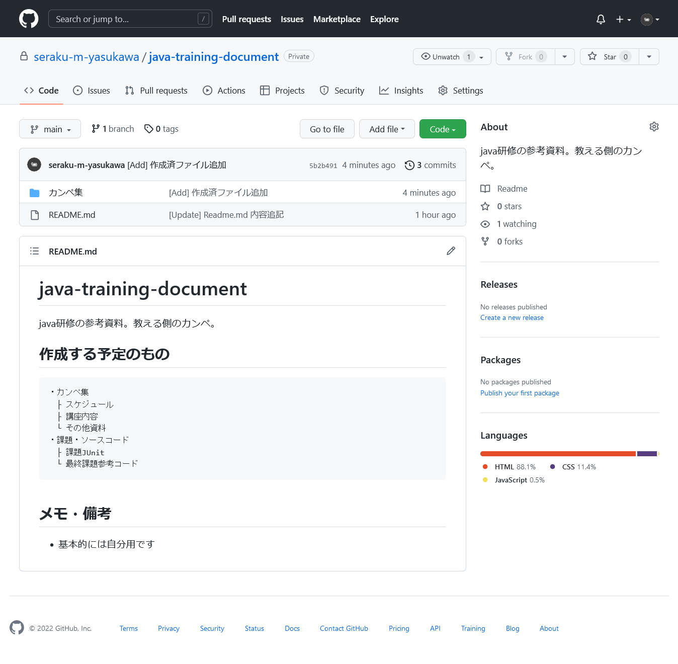
Task: Edit README with the pencil icon
Action: click(451, 251)
